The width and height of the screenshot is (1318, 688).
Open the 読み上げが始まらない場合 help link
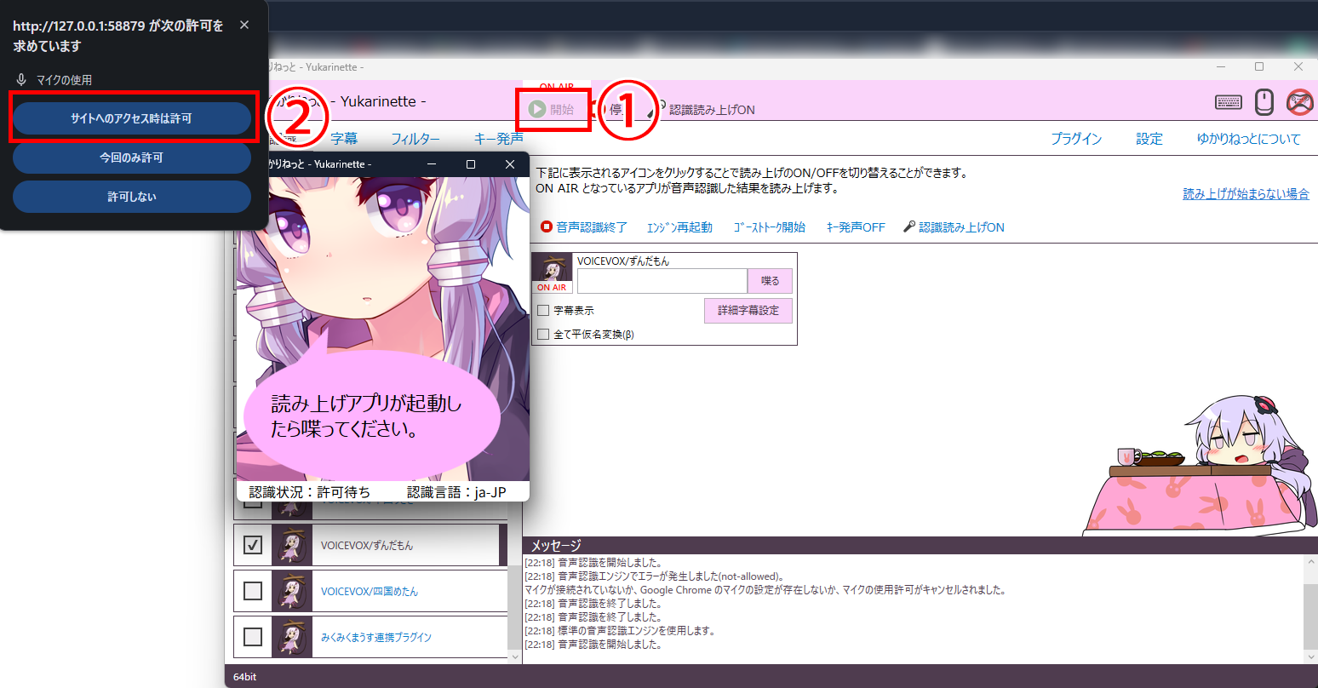(1246, 194)
